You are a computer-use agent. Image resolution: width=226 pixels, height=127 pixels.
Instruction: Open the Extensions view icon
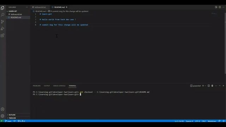[2, 35]
